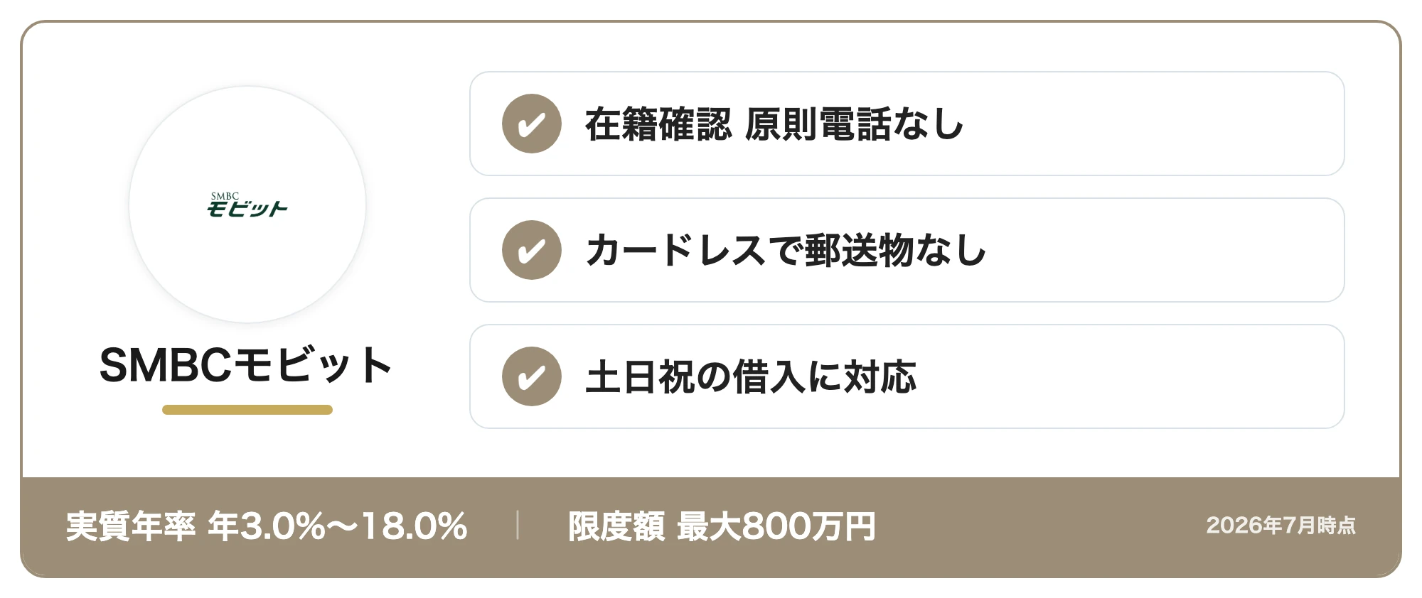Select the 在籍確認 原則電話なし feature box
The image size is (1422, 598).
(x=907, y=124)
